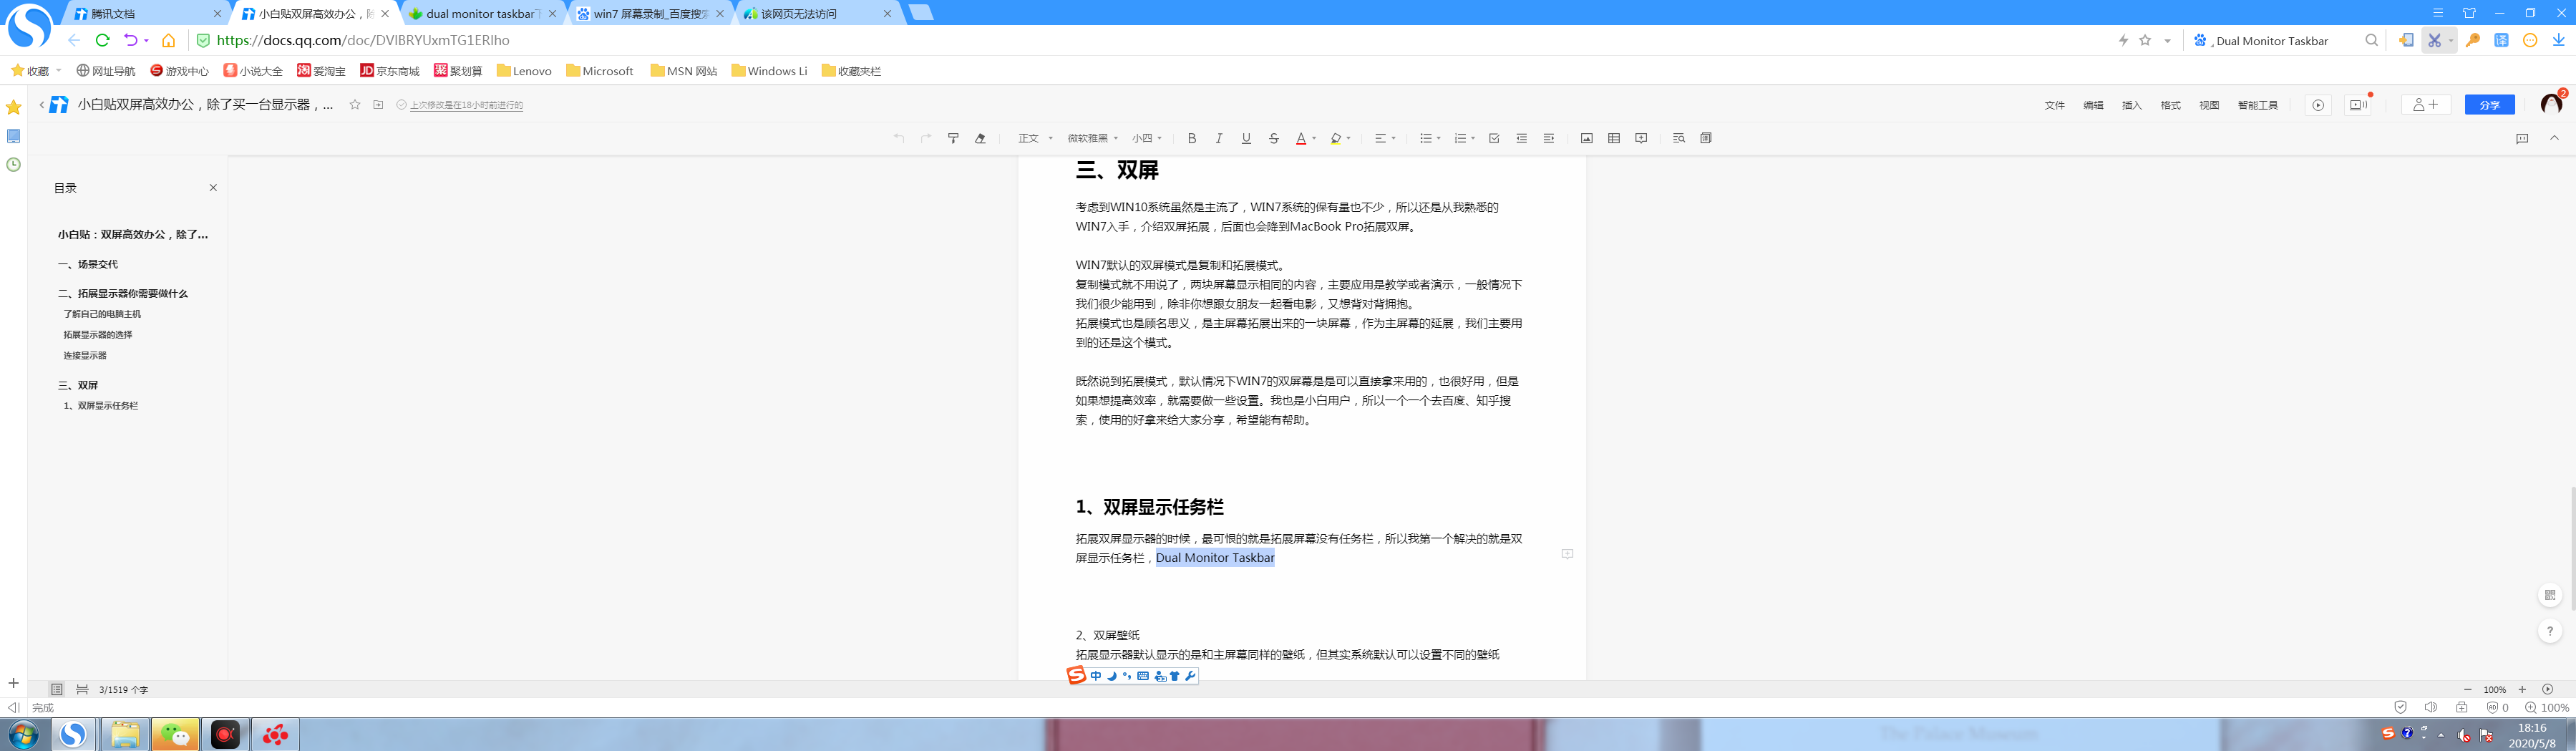
Task: Go to outline item 拓展显示器的选择
Action: click(98, 335)
